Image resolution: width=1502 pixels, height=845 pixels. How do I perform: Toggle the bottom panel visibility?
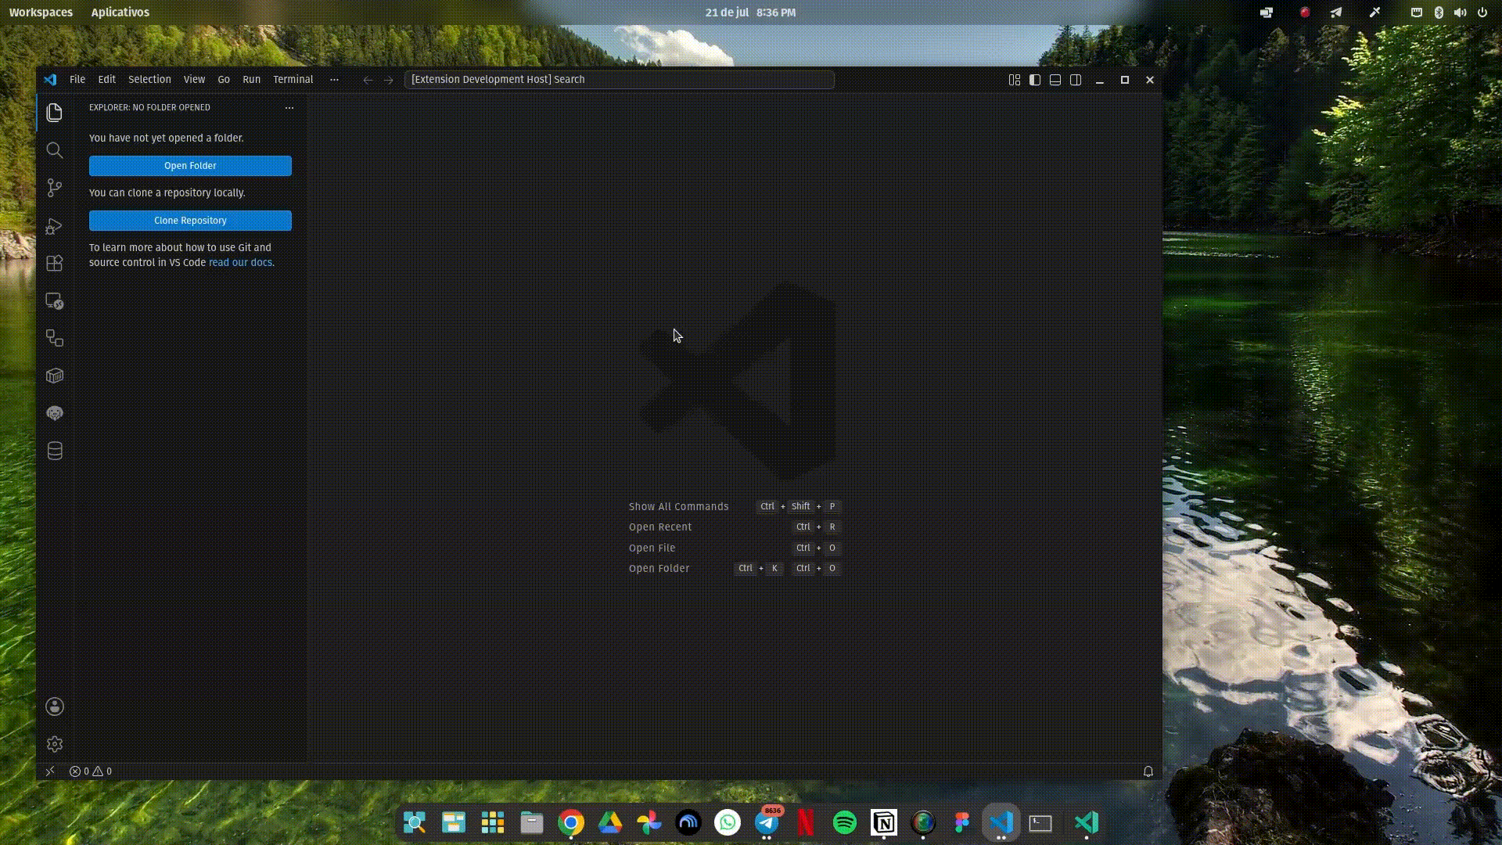1055,80
